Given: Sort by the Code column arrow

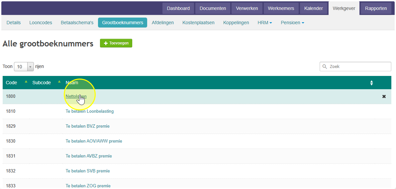Looking at the screenshot, I should point(26,81).
